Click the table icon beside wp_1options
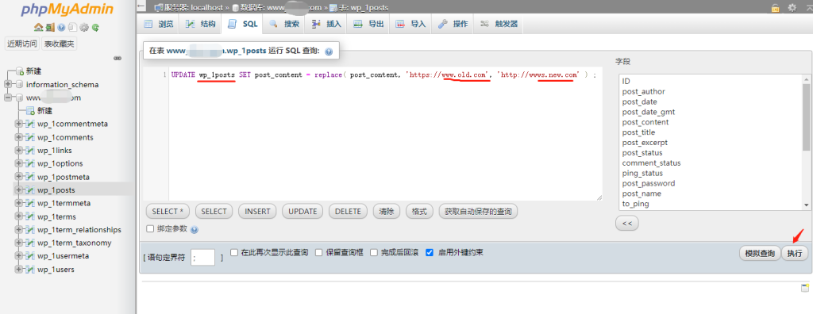 point(31,163)
